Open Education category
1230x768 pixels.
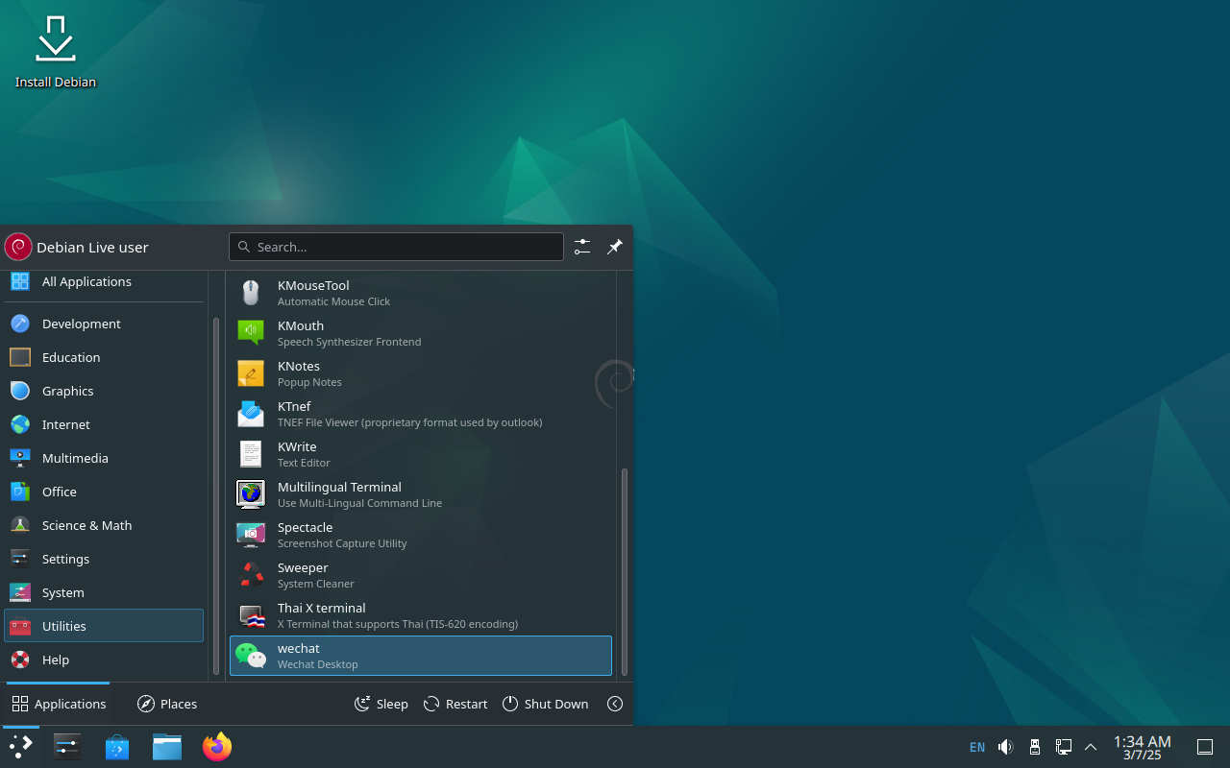(x=104, y=357)
